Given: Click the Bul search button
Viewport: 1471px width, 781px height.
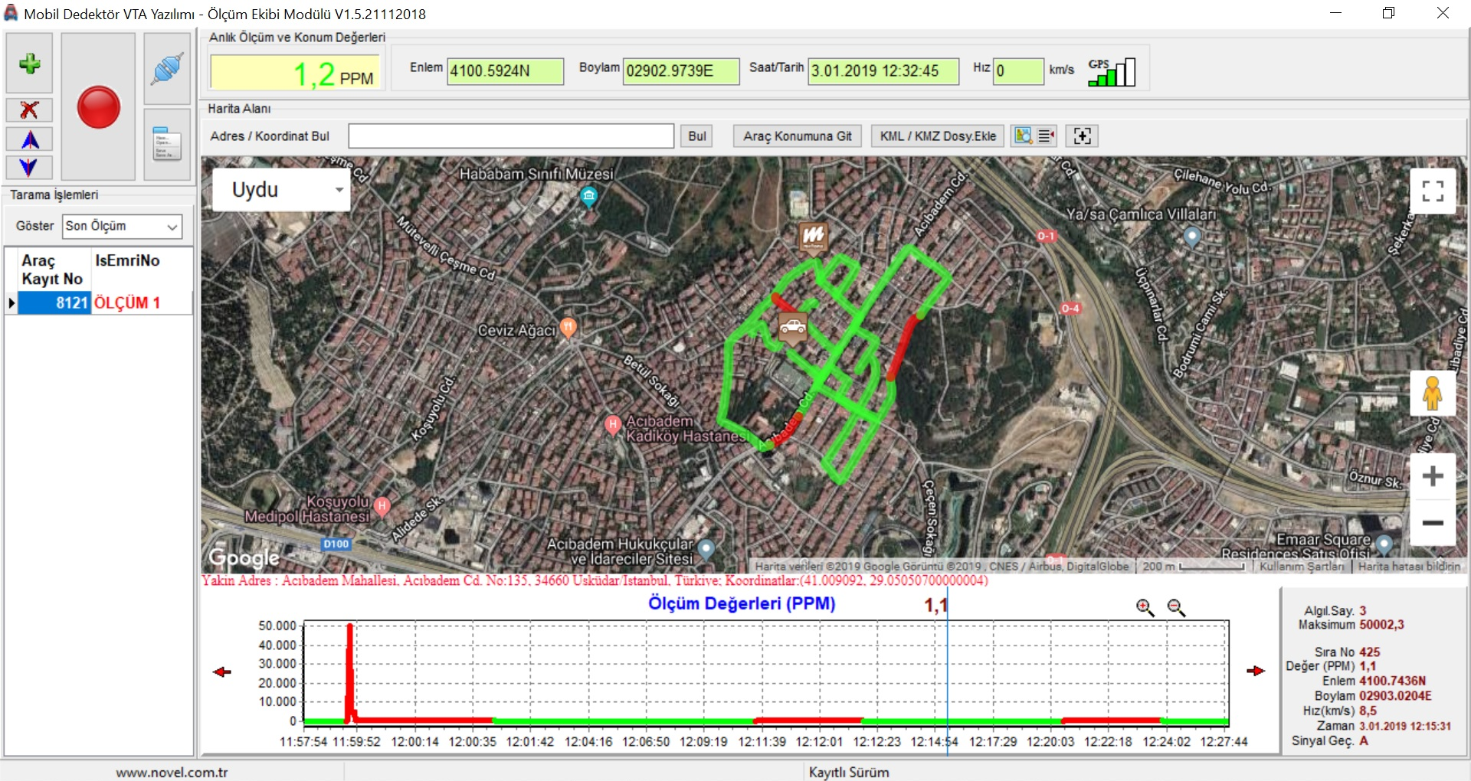Looking at the screenshot, I should [x=696, y=136].
